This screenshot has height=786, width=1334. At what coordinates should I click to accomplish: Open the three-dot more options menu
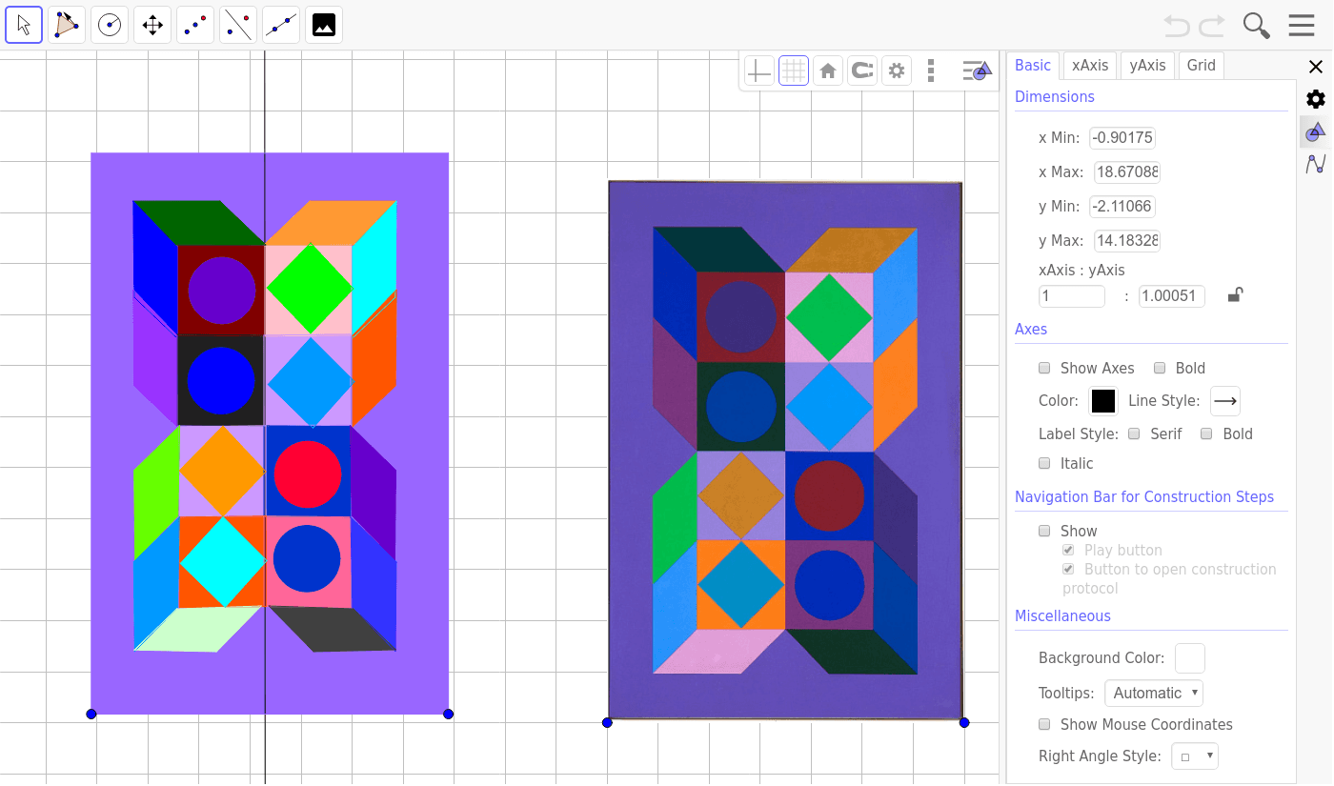(x=931, y=71)
